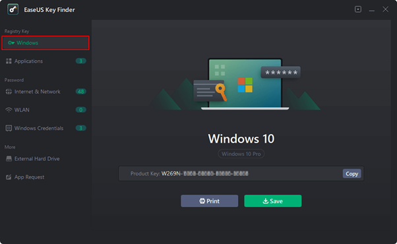
Task: Print the product key
Action: tap(210, 201)
